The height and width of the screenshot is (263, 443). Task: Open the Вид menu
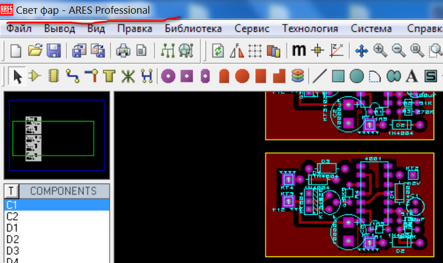[x=96, y=28]
